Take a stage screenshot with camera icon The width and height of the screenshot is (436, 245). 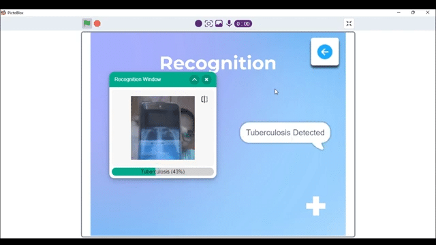coord(208,24)
